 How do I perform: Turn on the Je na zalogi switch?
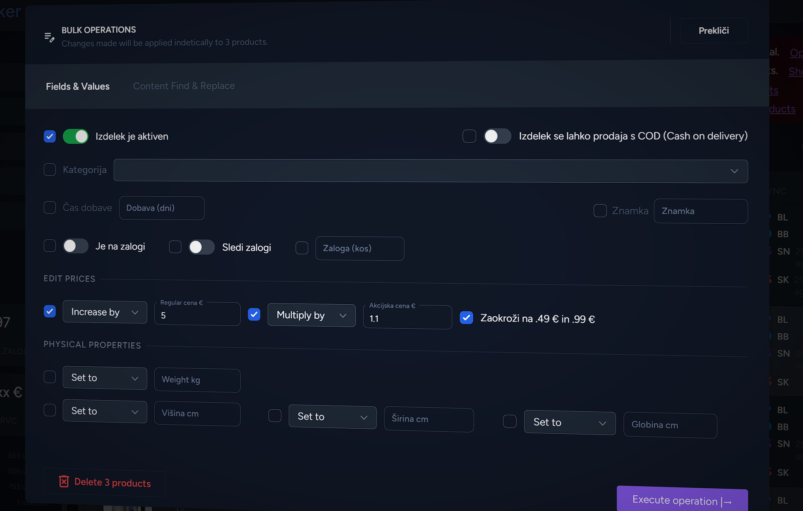76,246
